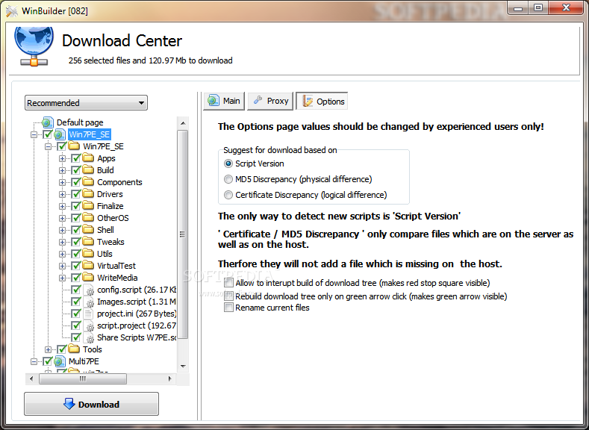The image size is (589, 430).
Task: Uncheck the project.ini checkbox
Action: click(76, 314)
